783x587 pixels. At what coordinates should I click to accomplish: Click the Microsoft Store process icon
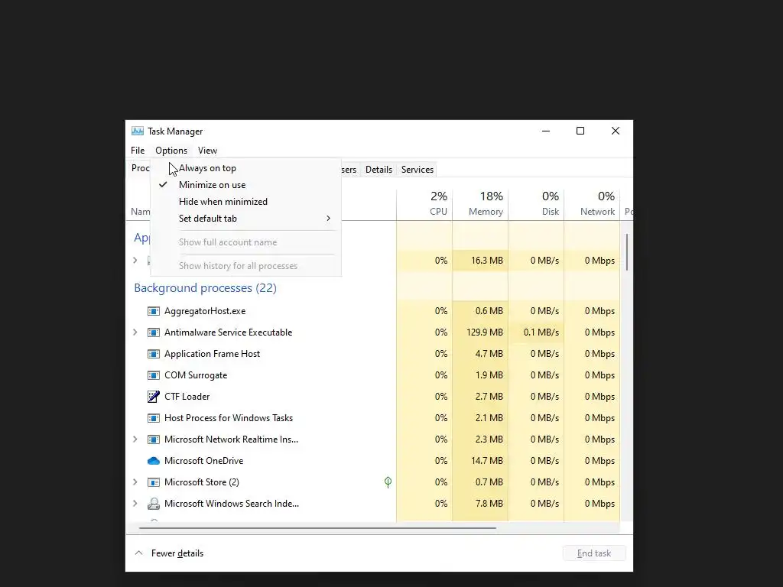(153, 482)
